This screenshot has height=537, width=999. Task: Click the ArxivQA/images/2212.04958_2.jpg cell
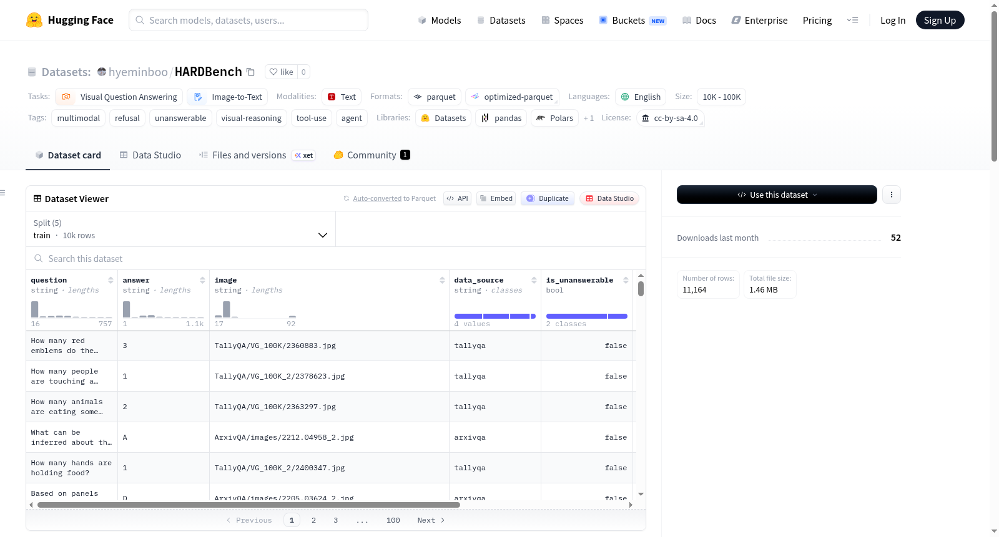[329, 437]
